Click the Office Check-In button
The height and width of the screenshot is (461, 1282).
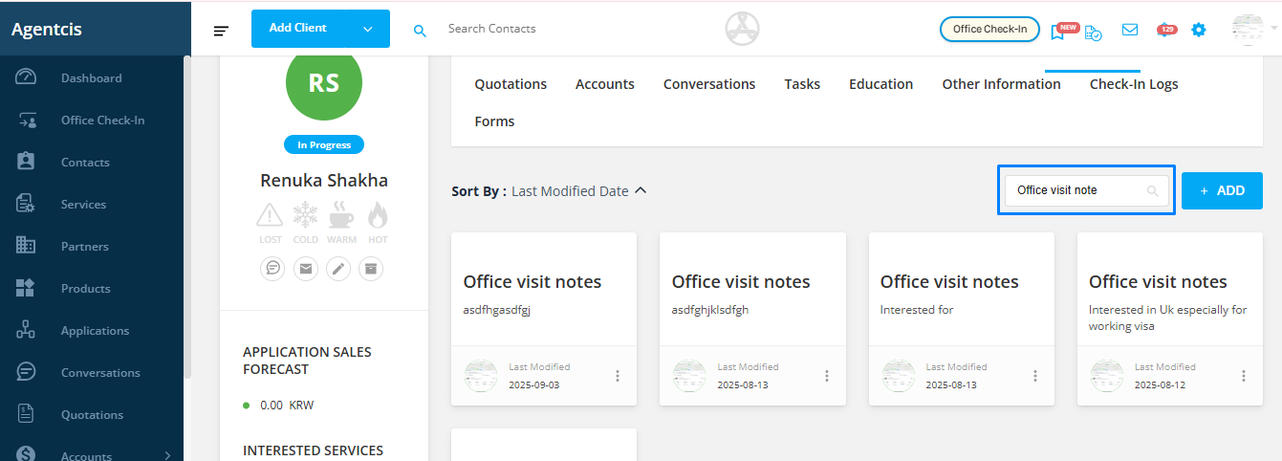pos(989,29)
